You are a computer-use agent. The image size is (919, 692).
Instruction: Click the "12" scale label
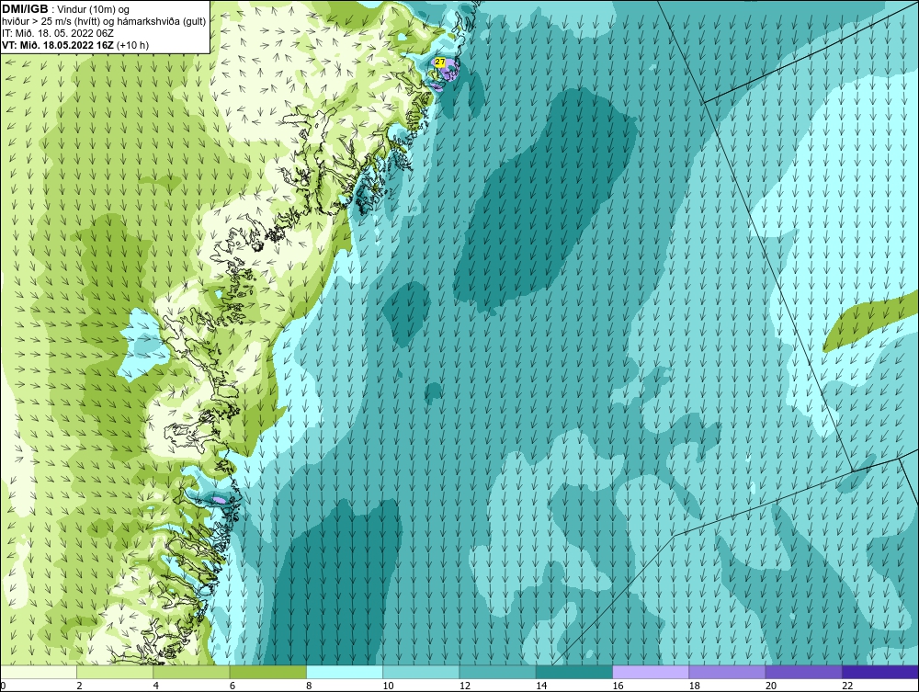click(x=465, y=686)
